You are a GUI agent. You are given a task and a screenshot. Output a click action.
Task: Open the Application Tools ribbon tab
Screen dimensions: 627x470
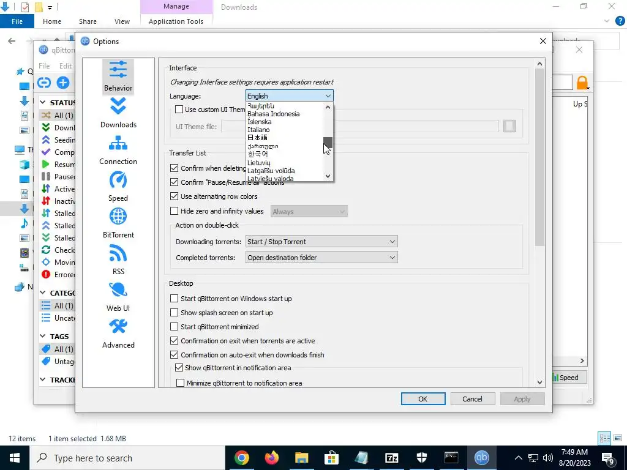(x=176, y=21)
